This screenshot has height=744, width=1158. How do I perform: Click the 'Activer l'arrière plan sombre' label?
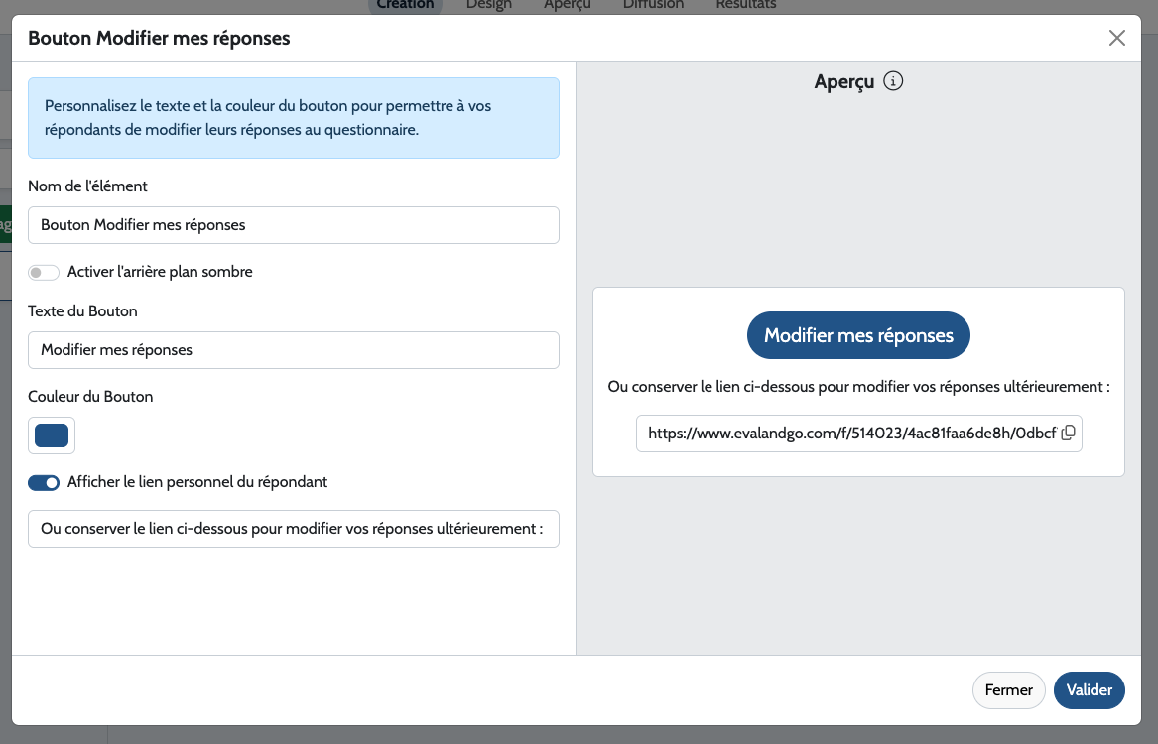(160, 272)
